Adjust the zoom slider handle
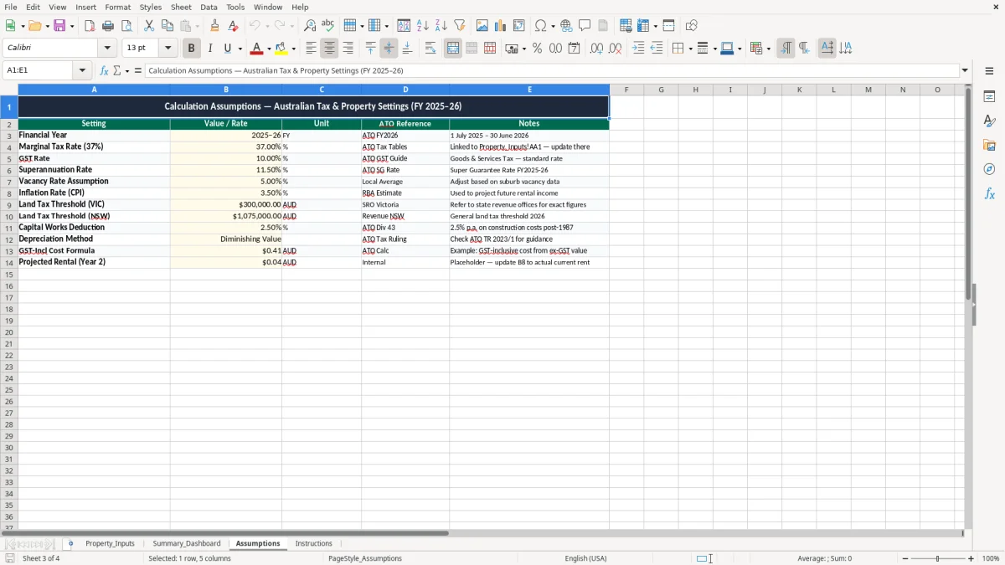The height and width of the screenshot is (565, 1005). pos(938,558)
